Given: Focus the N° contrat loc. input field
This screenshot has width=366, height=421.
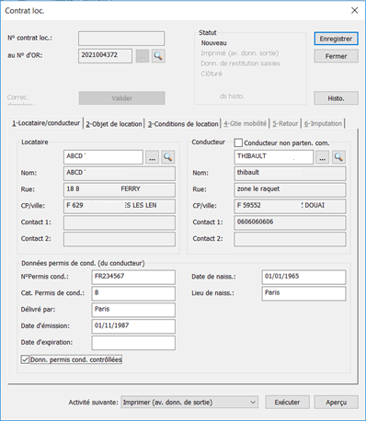Looking at the screenshot, I should point(121,39).
